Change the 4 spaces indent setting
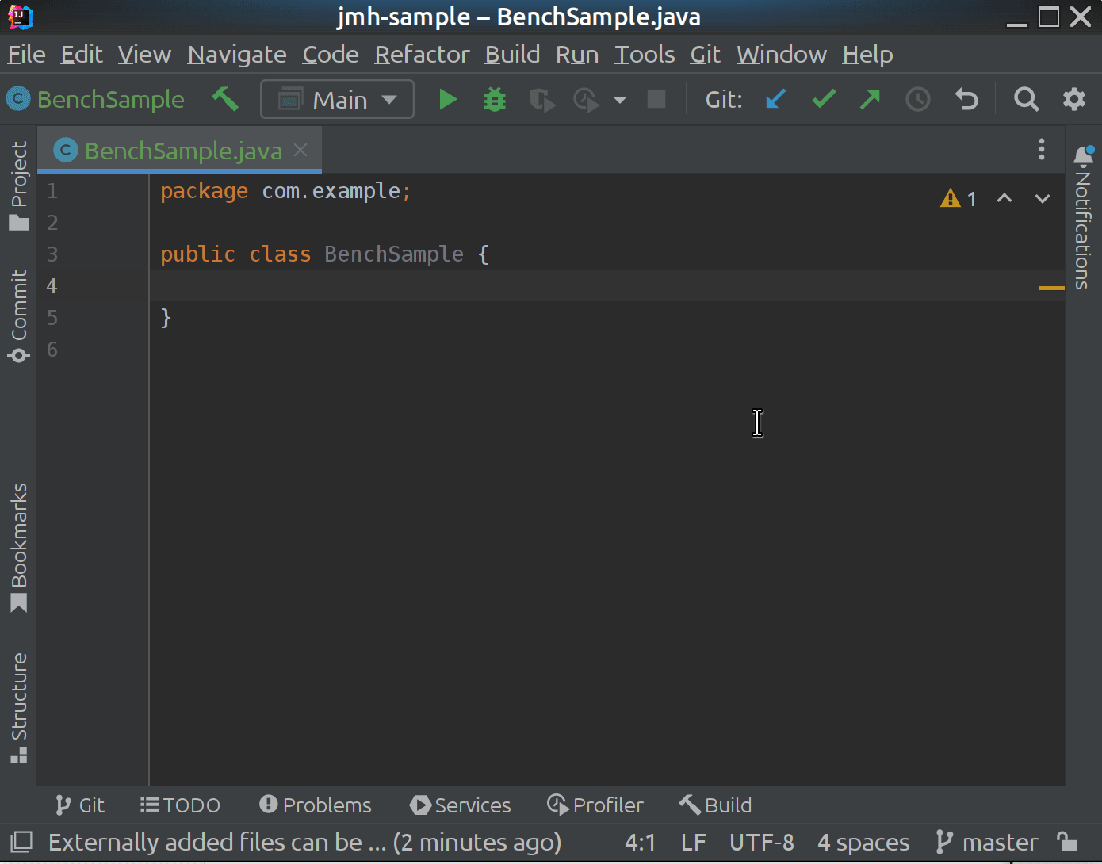The height and width of the screenshot is (864, 1102). click(x=863, y=842)
